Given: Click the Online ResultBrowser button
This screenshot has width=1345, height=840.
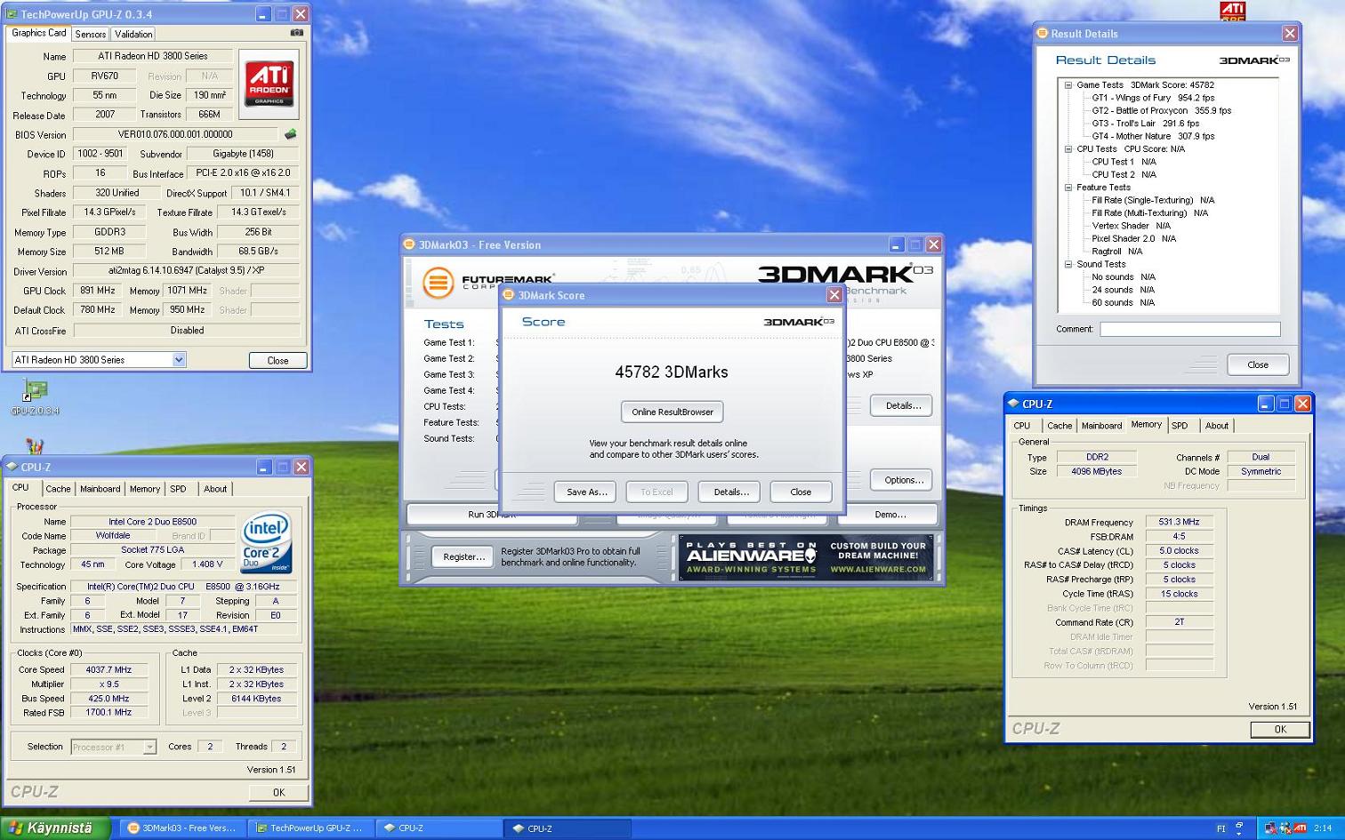Looking at the screenshot, I should 672,412.
